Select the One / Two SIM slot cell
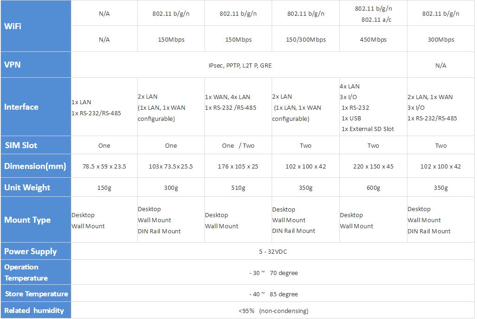Viewport: 477px width, 319px height. [238, 145]
